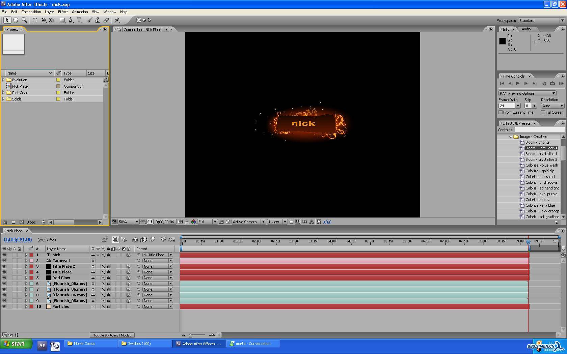567x354 pixels.
Task: Select the Pen tool
Action: (x=71, y=20)
